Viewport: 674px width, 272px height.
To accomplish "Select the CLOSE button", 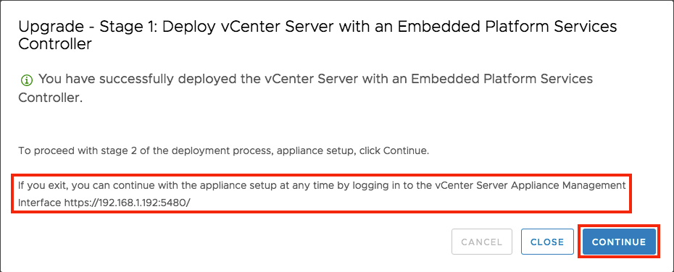I will coord(547,242).
